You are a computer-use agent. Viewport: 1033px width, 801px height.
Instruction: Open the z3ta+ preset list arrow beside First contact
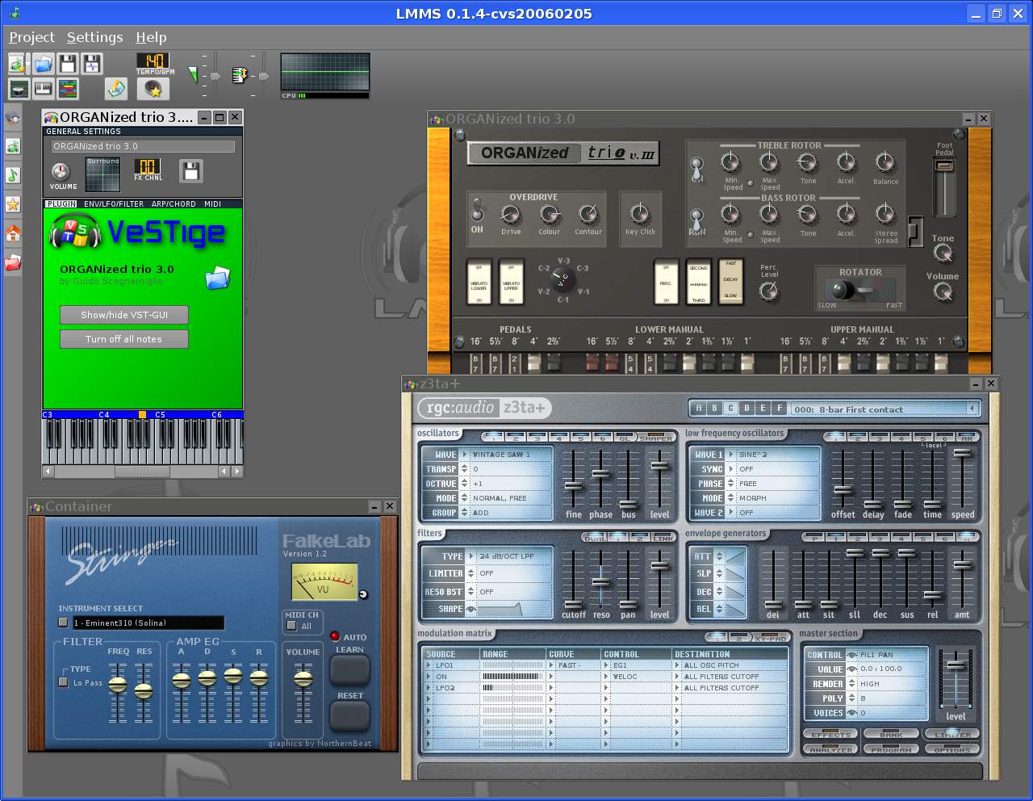pos(972,409)
